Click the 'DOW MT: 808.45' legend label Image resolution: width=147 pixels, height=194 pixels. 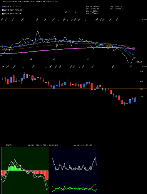[x=13, y=10]
